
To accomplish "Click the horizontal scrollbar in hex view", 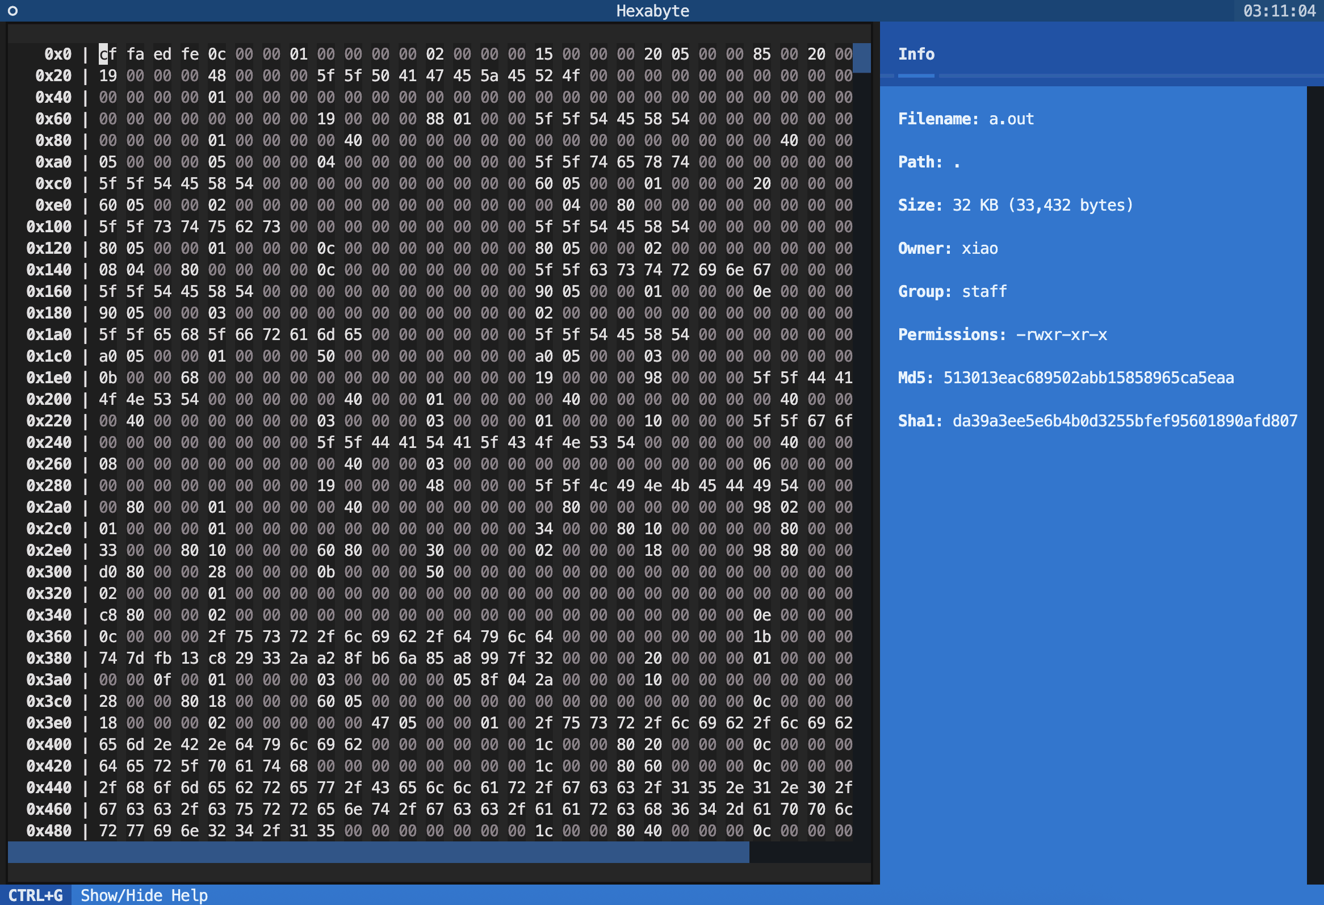I will (x=378, y=852).
